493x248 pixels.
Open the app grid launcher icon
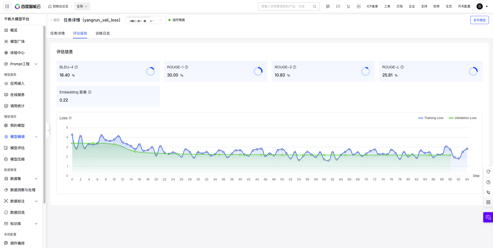[x=7, y=6]
